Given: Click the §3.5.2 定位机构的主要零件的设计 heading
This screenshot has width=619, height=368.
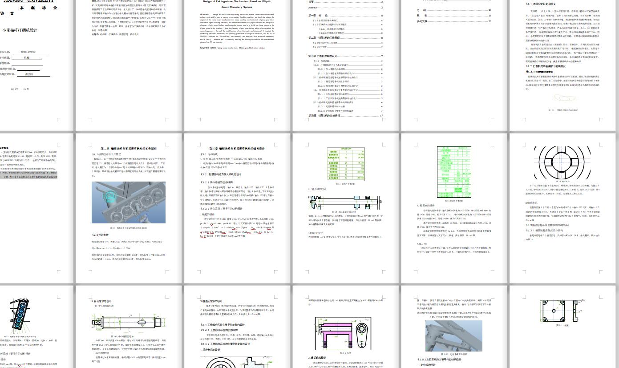Looking at the screenshot, I should [440, 360].
